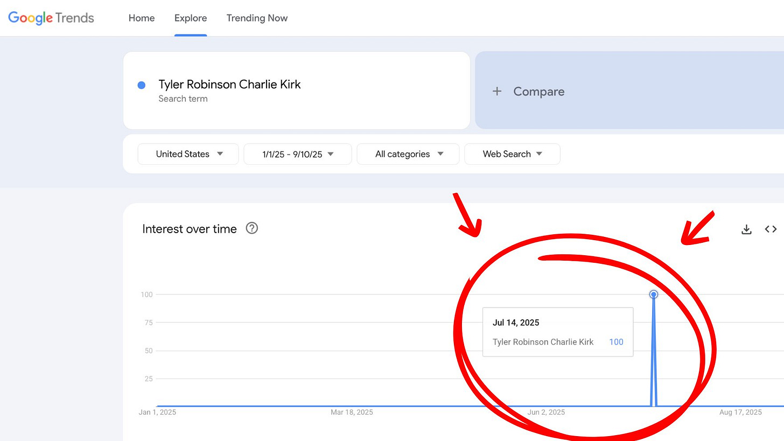The image size is (784, 441).
Task: Edit the Tyler Robinson Charlie Kirk search term
Action: pos(229,85)
